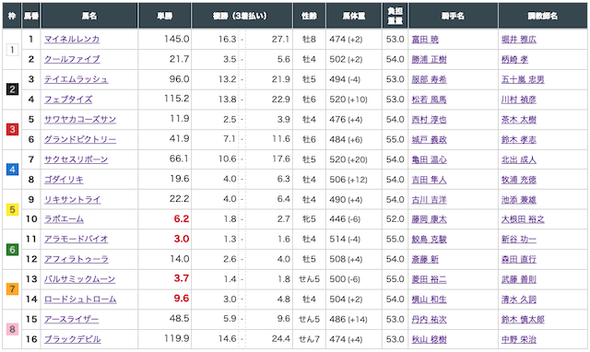Click the 騎手名 column header
Screen dimensions: 590x352
453,16
